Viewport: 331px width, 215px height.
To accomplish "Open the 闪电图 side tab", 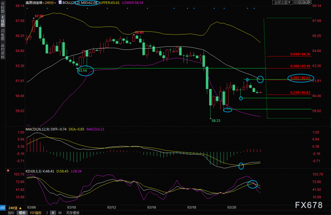I will [x=3, y=34].
